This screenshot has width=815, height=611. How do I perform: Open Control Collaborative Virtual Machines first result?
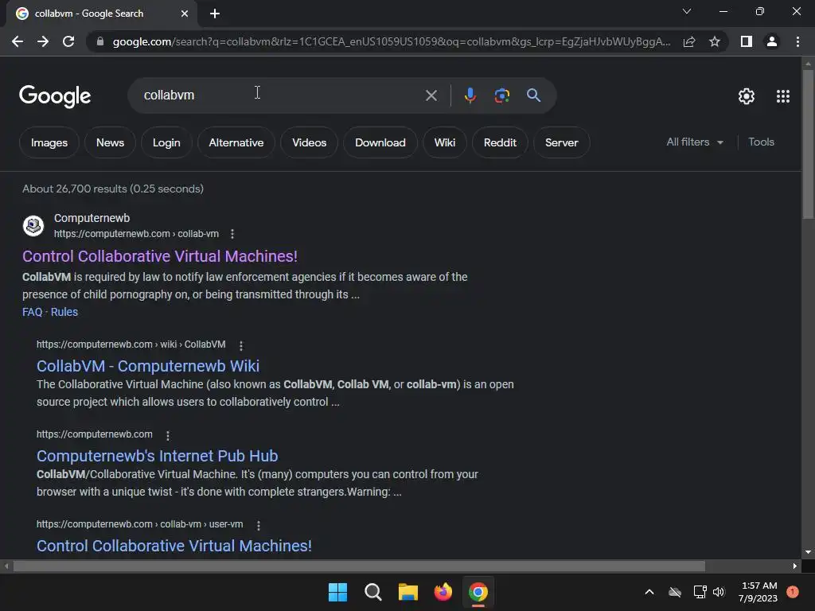(159, 256)
